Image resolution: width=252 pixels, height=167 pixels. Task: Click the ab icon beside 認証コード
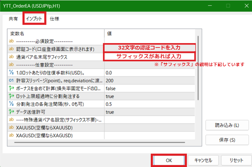(11, 49)
